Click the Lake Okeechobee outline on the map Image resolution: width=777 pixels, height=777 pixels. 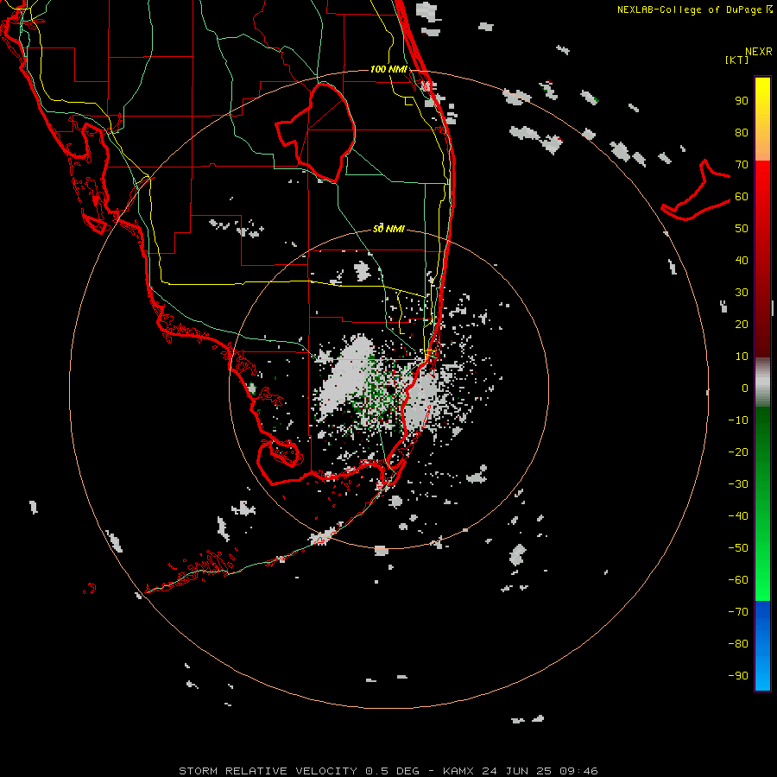coord(317,131)
